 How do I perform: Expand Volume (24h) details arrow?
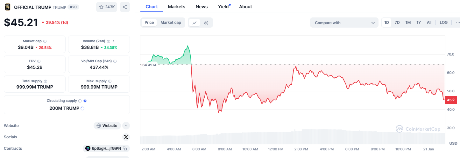tap(114, 41)
